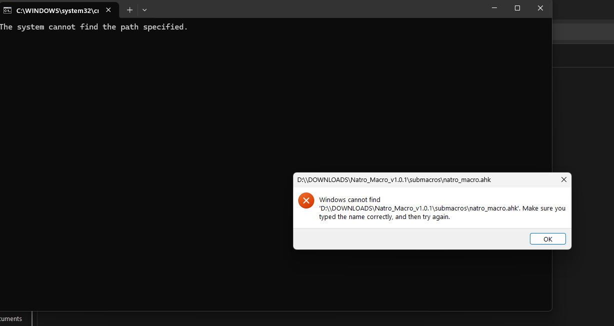Select the C:\WINDOWS\system32\cmd terminal tab
Image resolution: width=614 pixels, height=326 pixels.
point(59,9)
